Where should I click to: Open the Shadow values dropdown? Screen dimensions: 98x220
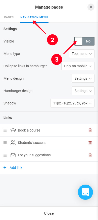coord(72,103)
